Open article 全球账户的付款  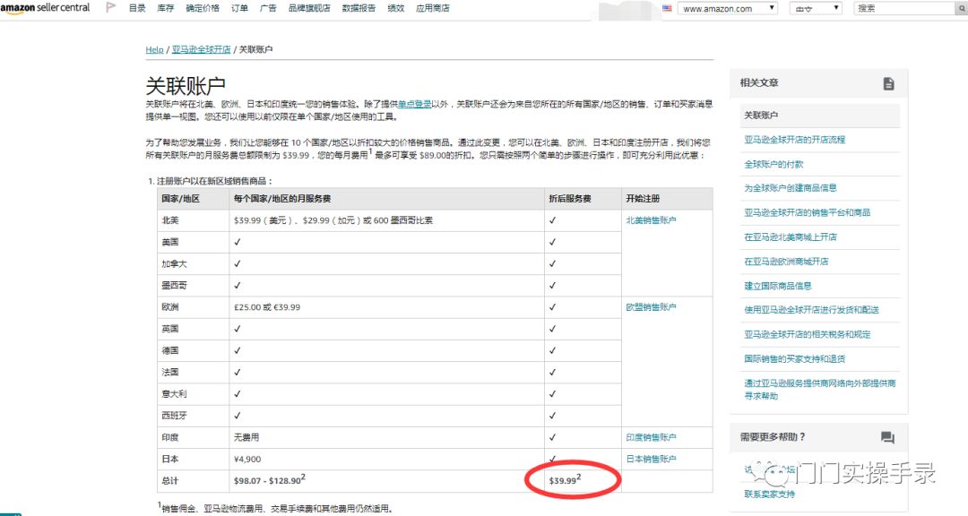pyautogui.click(x=774, y=164)
